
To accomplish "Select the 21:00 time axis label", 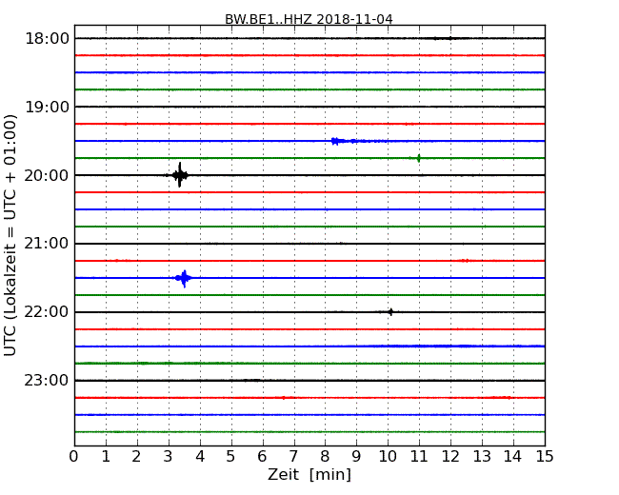I will [x=47, y=244].
